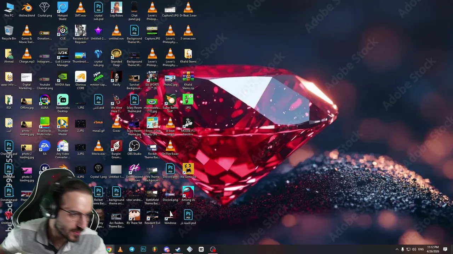This screenshot has width=453, height=254.
Task: Open Steam from taskbar
Action: (178, 249)
